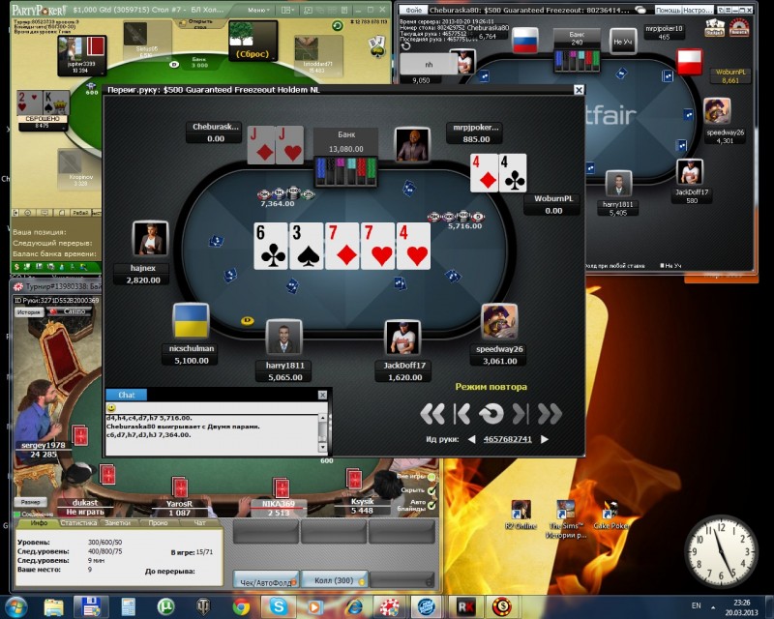Click Ребай button in PartyPoker toolbar
Viewport: 774px width, 619px height.
click(80, 212)
